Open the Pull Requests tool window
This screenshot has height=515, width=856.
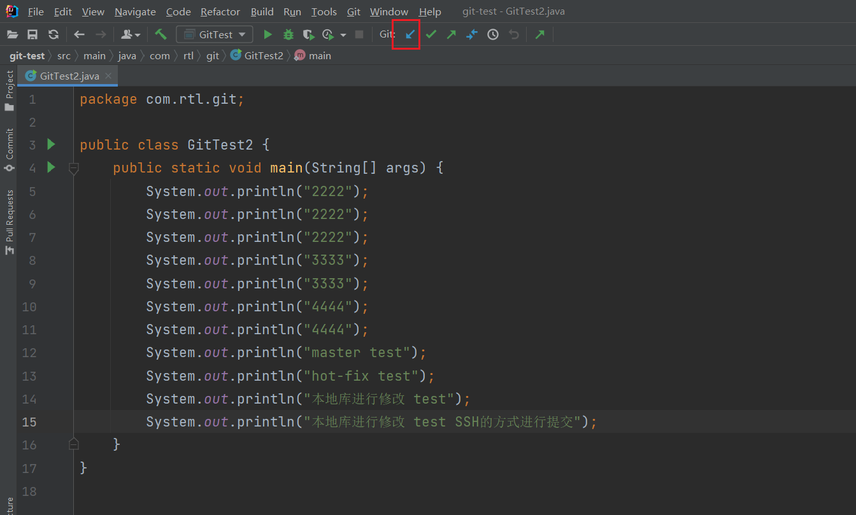click(9, 223)
